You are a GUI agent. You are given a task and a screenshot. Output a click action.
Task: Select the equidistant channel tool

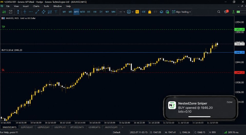(x=44, y=12)
